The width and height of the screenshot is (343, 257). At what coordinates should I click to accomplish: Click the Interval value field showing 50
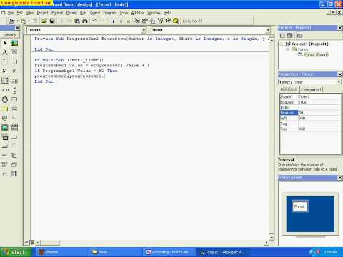(319, 113)
